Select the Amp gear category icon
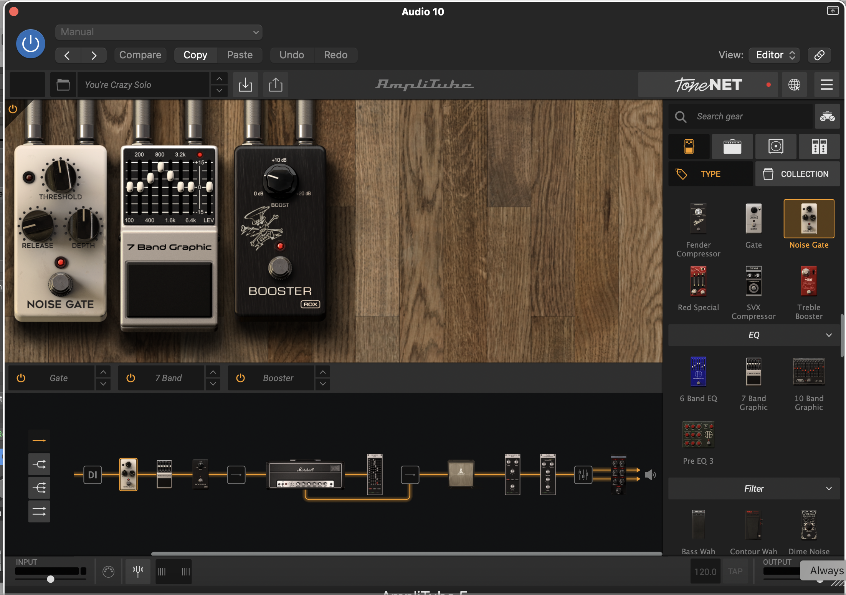846x595 pixels. coord(732,147)
